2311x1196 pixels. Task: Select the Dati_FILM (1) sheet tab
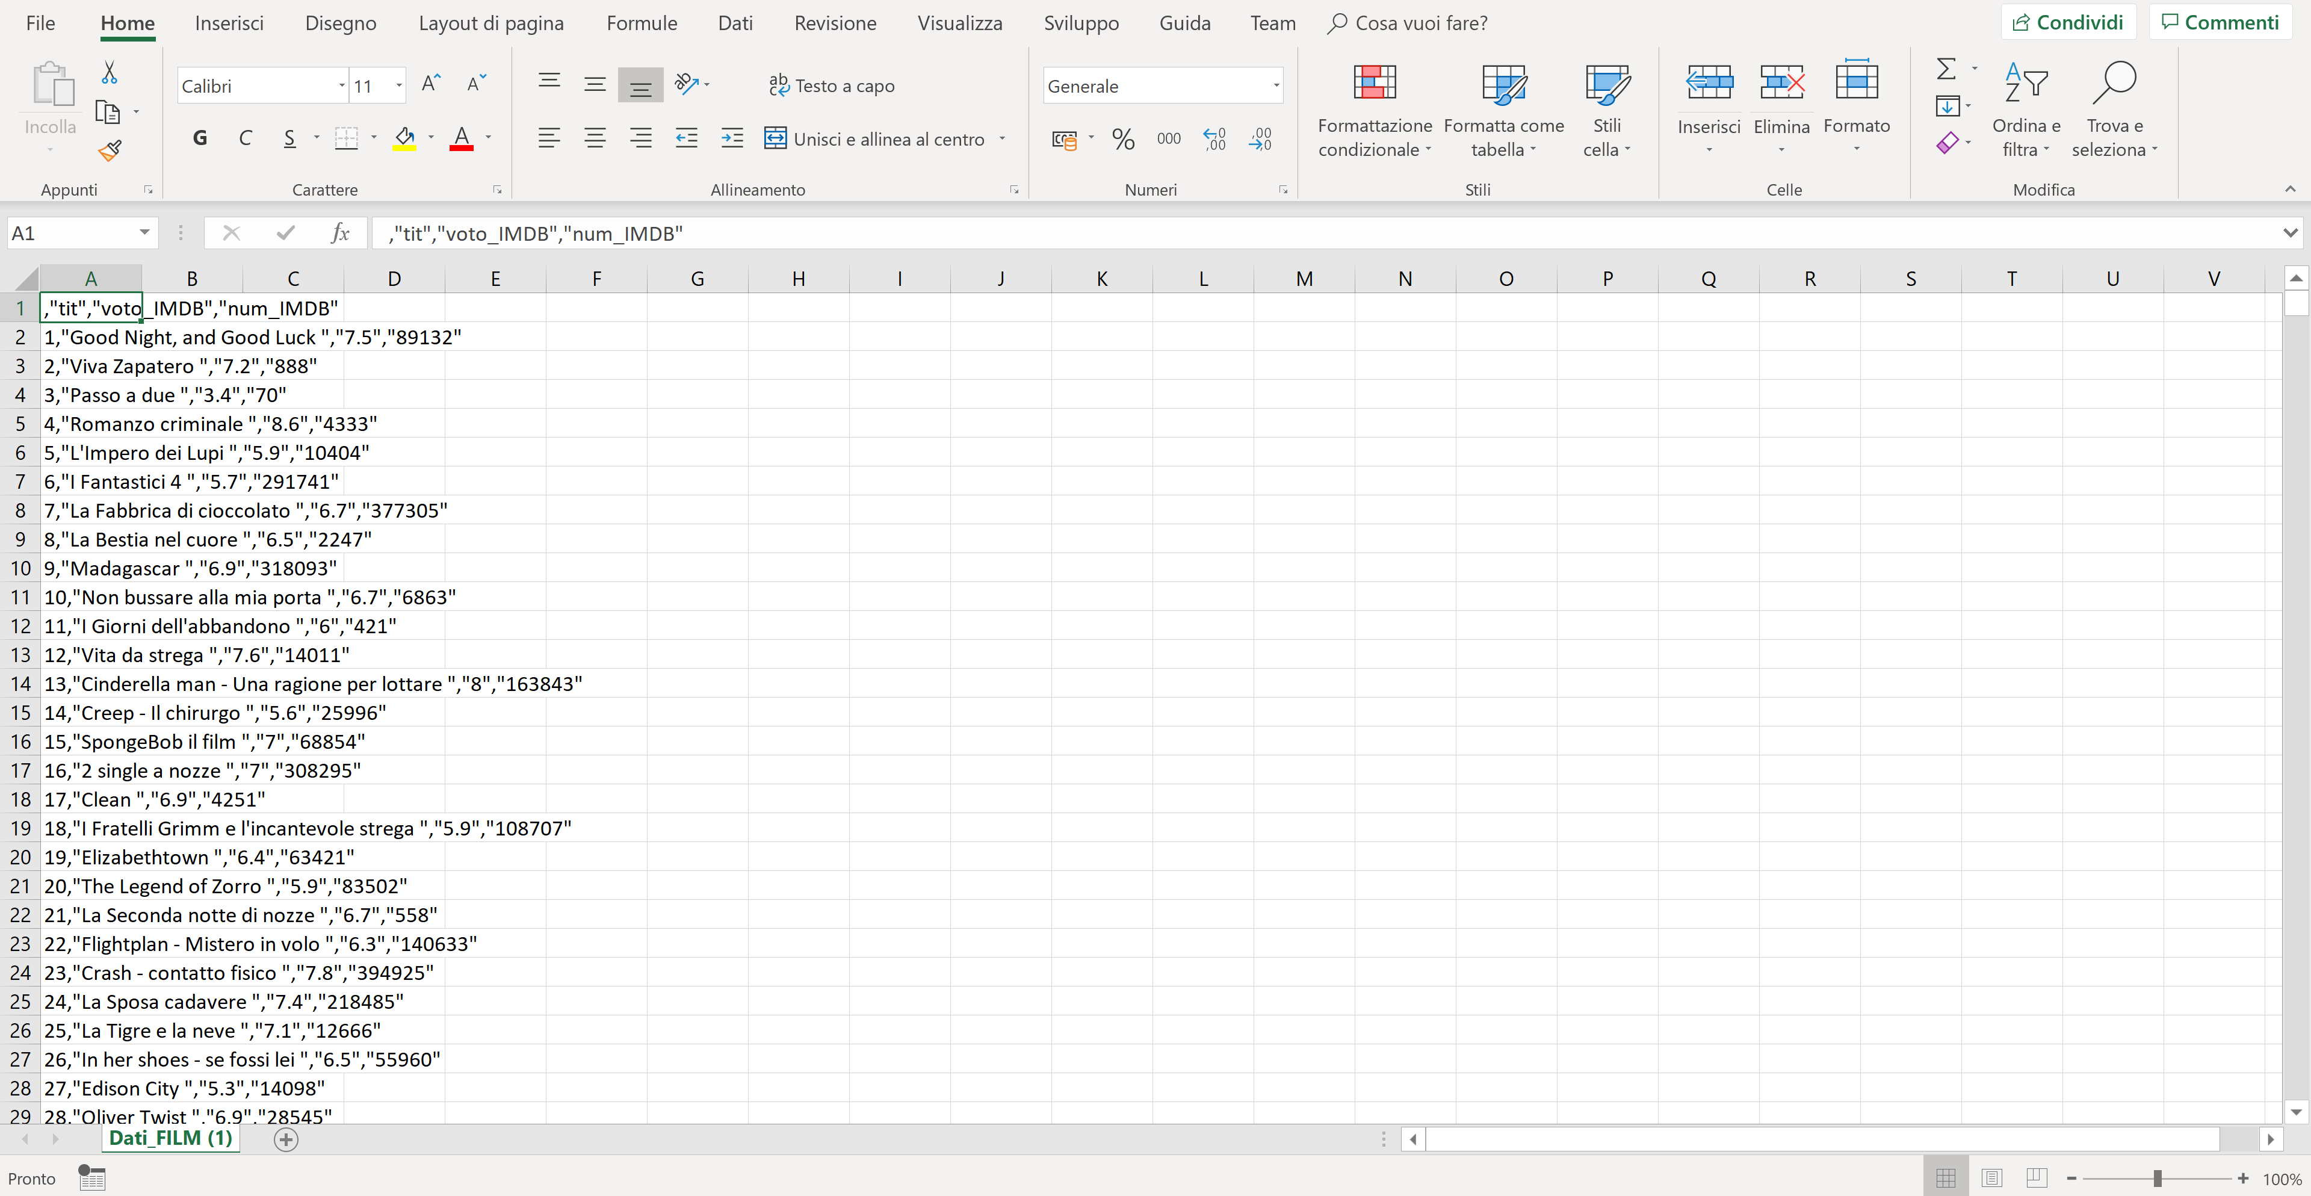[x=170, y=1139]
